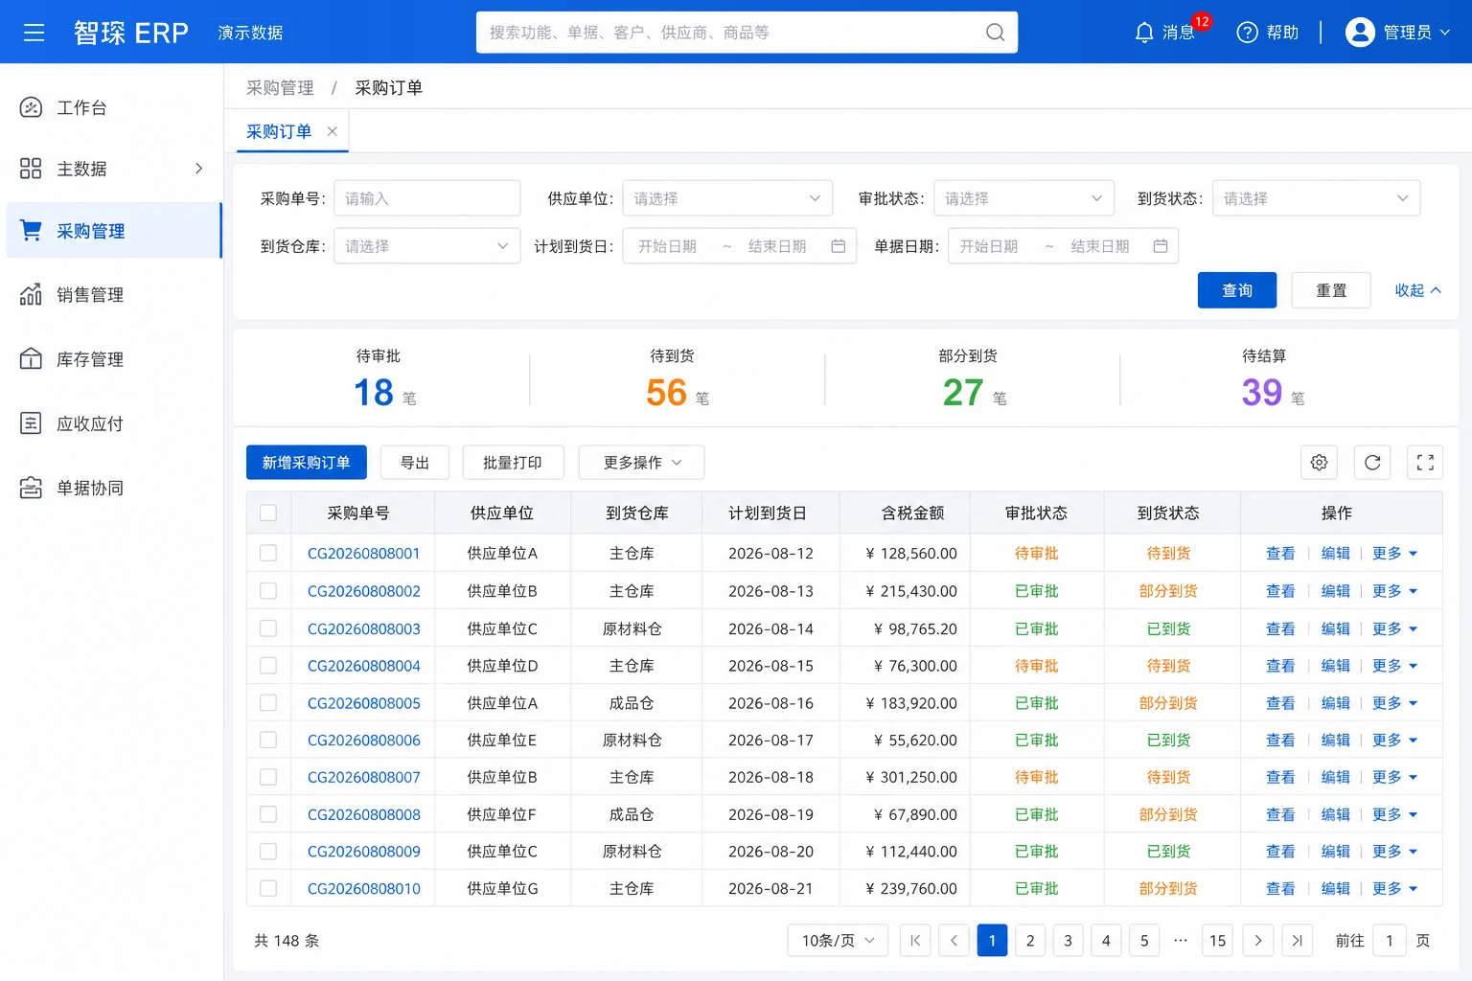Collapse filters with 收起
Image resolution: width=1472 pixels, height=981 pixels.
click(1417, 290)
